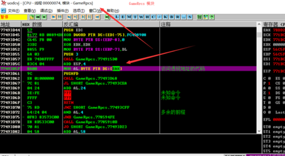Select the JNB GameRpcs.778594FE instruction
285x156 pixels.
(x=128, y=117)
